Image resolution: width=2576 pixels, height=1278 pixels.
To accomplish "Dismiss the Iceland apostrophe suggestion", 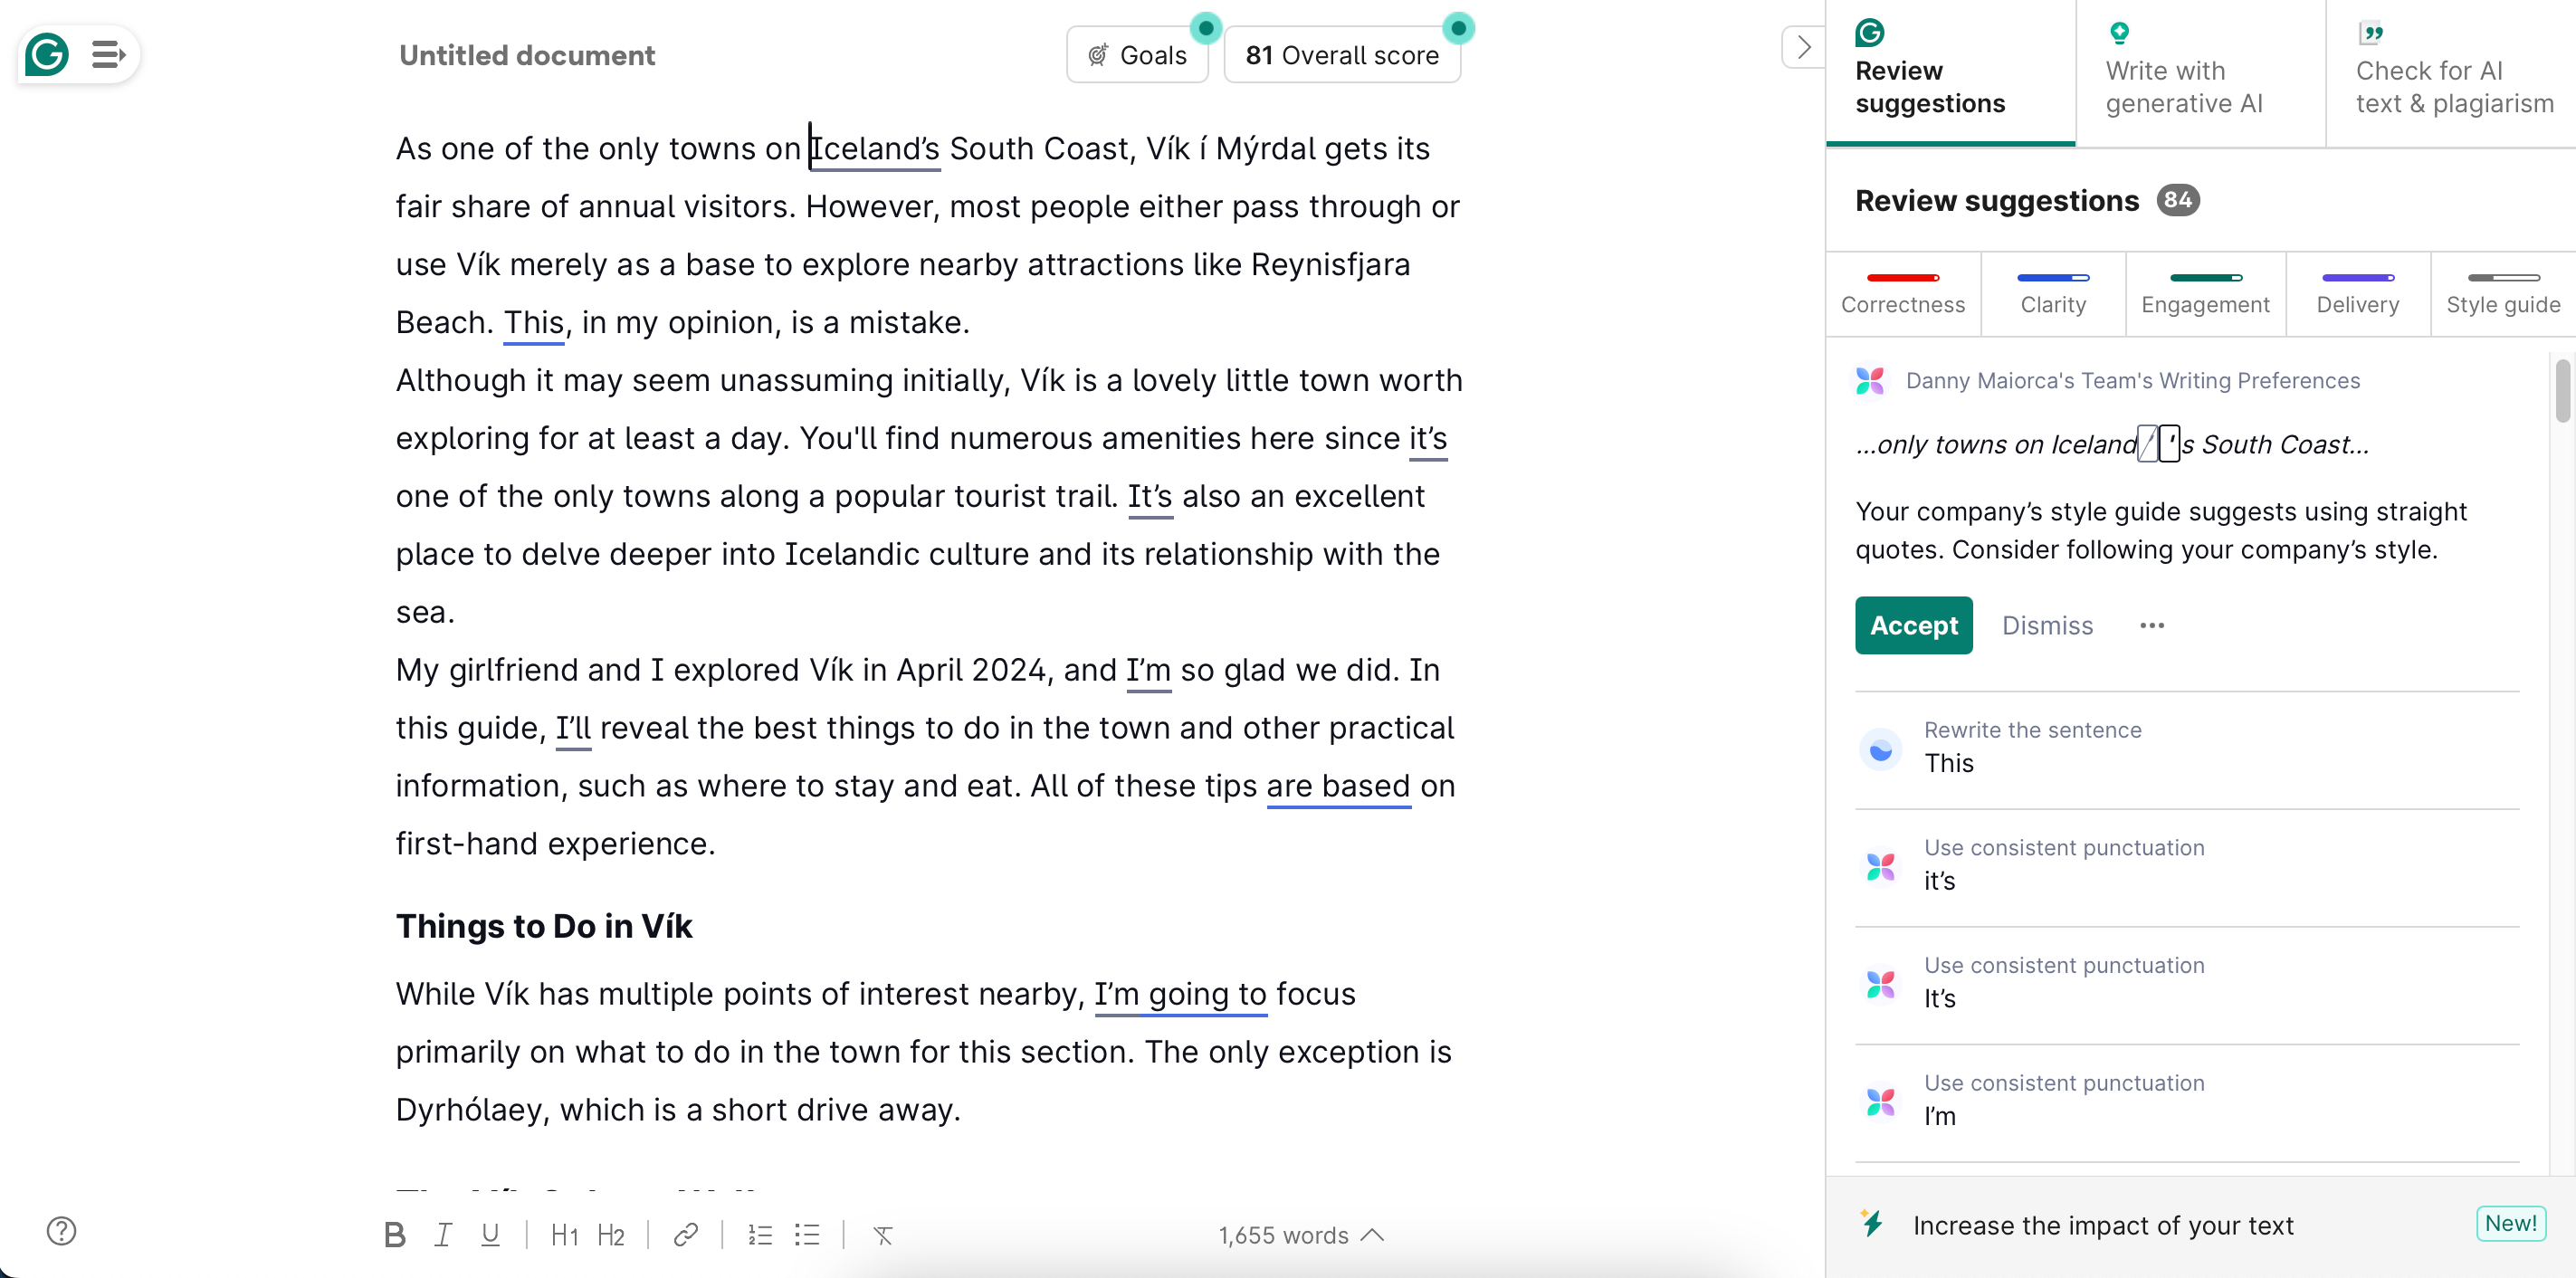I will pyautogui.click(x=2047, y=625).
